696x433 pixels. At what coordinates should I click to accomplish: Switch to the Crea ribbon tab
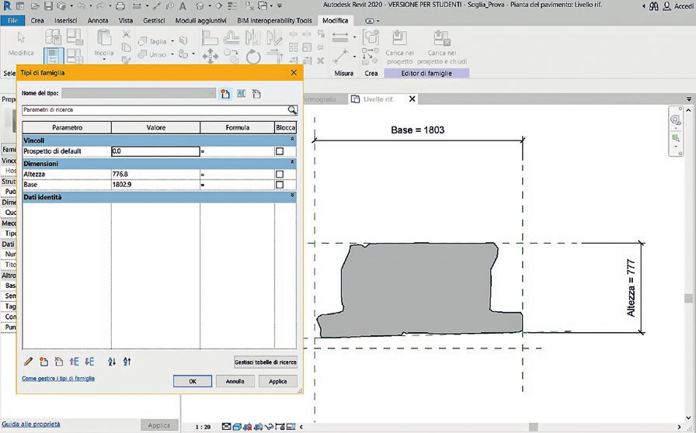pos(37,20)
